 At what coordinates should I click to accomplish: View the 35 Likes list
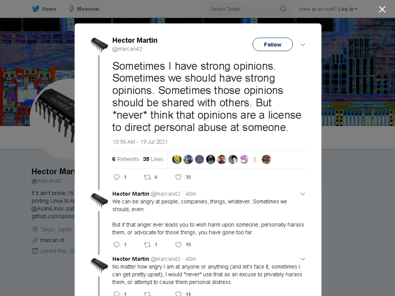pos(153,159)
